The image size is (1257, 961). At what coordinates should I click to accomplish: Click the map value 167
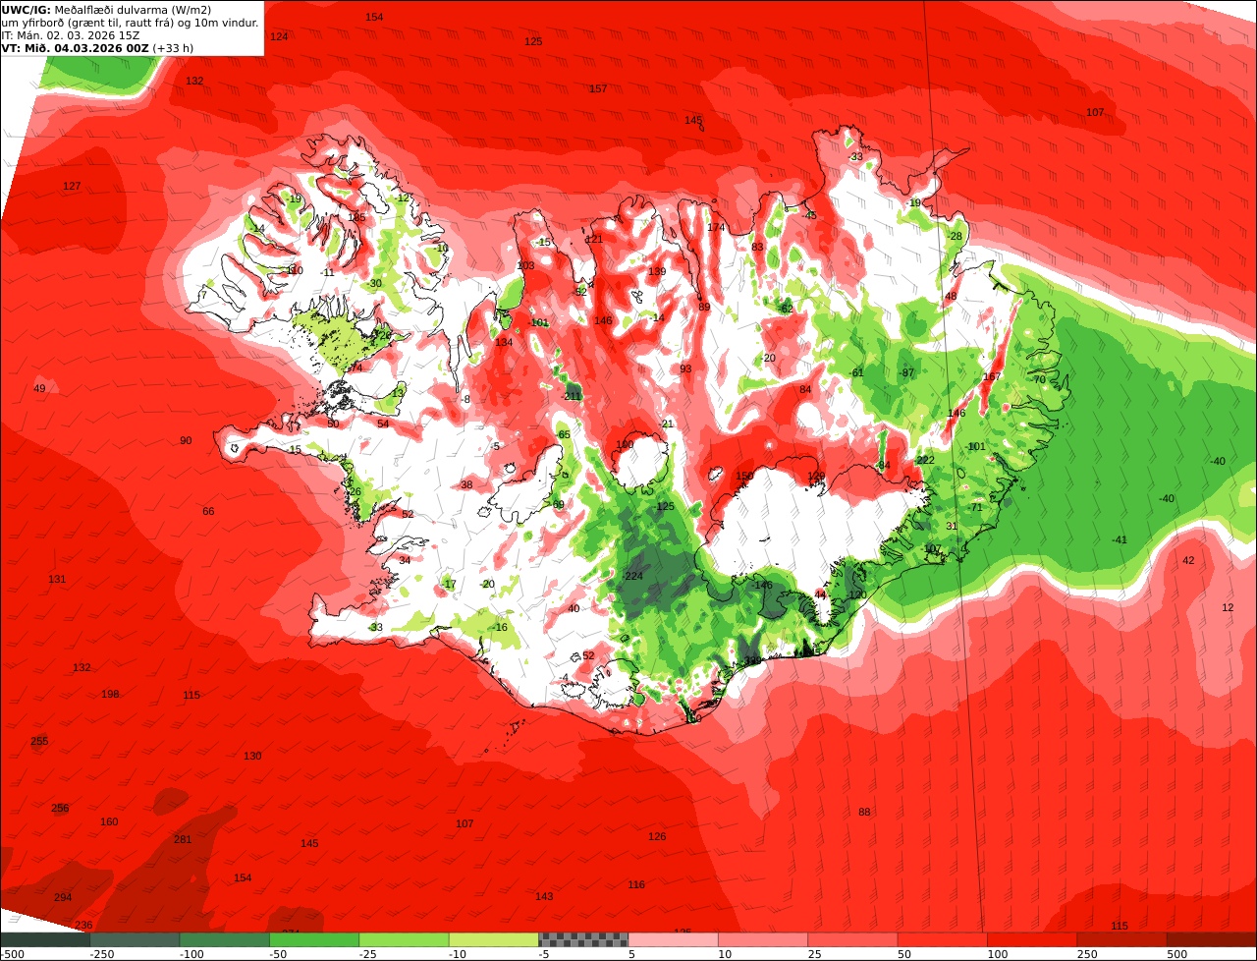(x=992, y=376)
